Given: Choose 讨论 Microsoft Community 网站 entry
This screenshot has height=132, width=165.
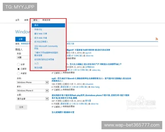Looking at the screenshot, I should tap(46, 47).
